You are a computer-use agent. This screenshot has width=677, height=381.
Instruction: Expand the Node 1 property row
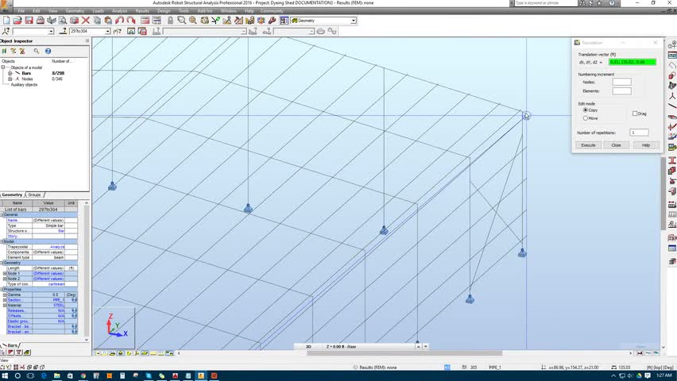coord(5,274)
